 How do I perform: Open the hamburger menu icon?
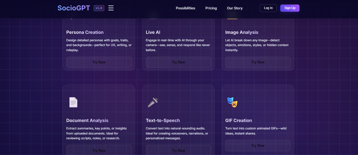click(x=111, y=8)
